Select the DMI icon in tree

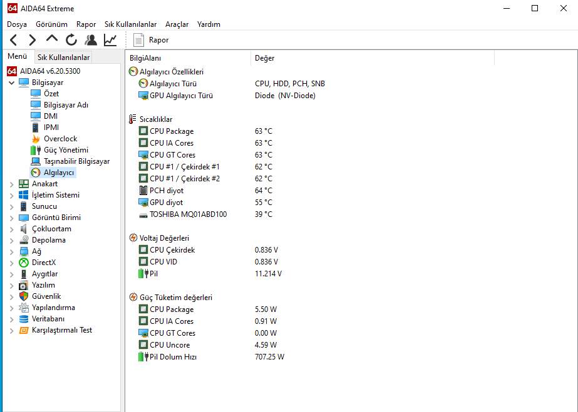click(36, 116)
